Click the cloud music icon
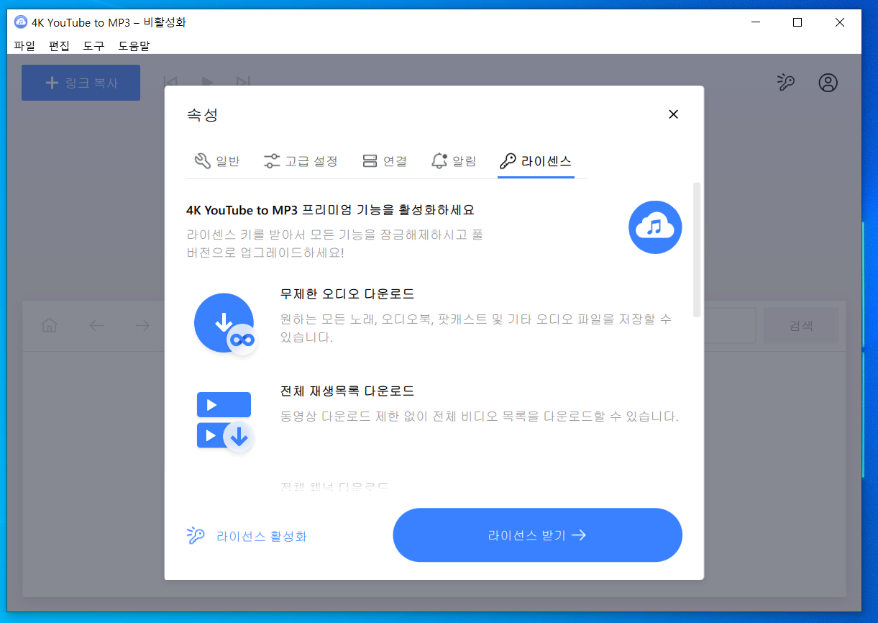878x623 pixels. click(x=655, y=227)
